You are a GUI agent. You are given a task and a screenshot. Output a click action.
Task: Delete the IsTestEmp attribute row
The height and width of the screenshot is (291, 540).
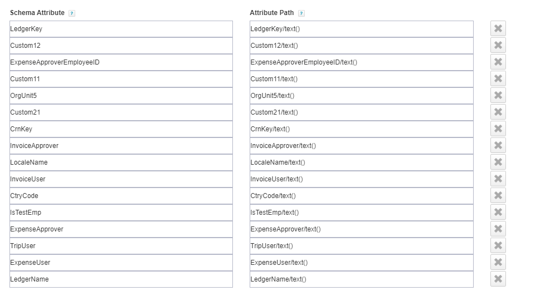coord(498,213)
